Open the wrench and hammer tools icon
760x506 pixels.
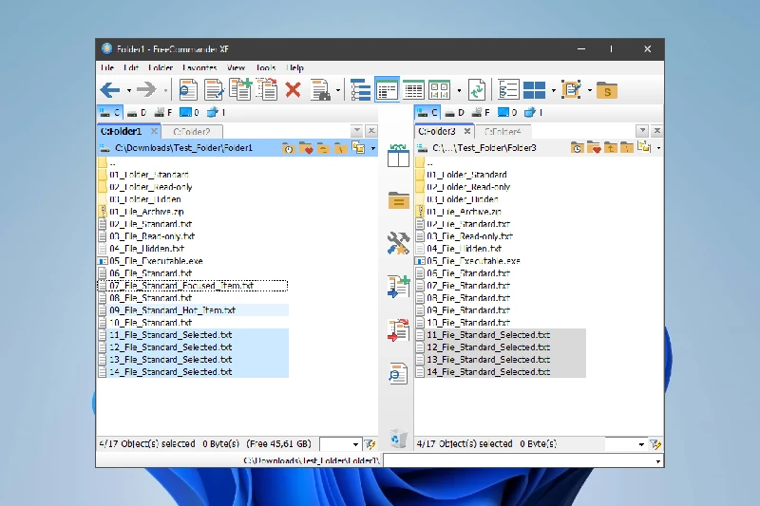pyautogui.click(x=398, y=243)
